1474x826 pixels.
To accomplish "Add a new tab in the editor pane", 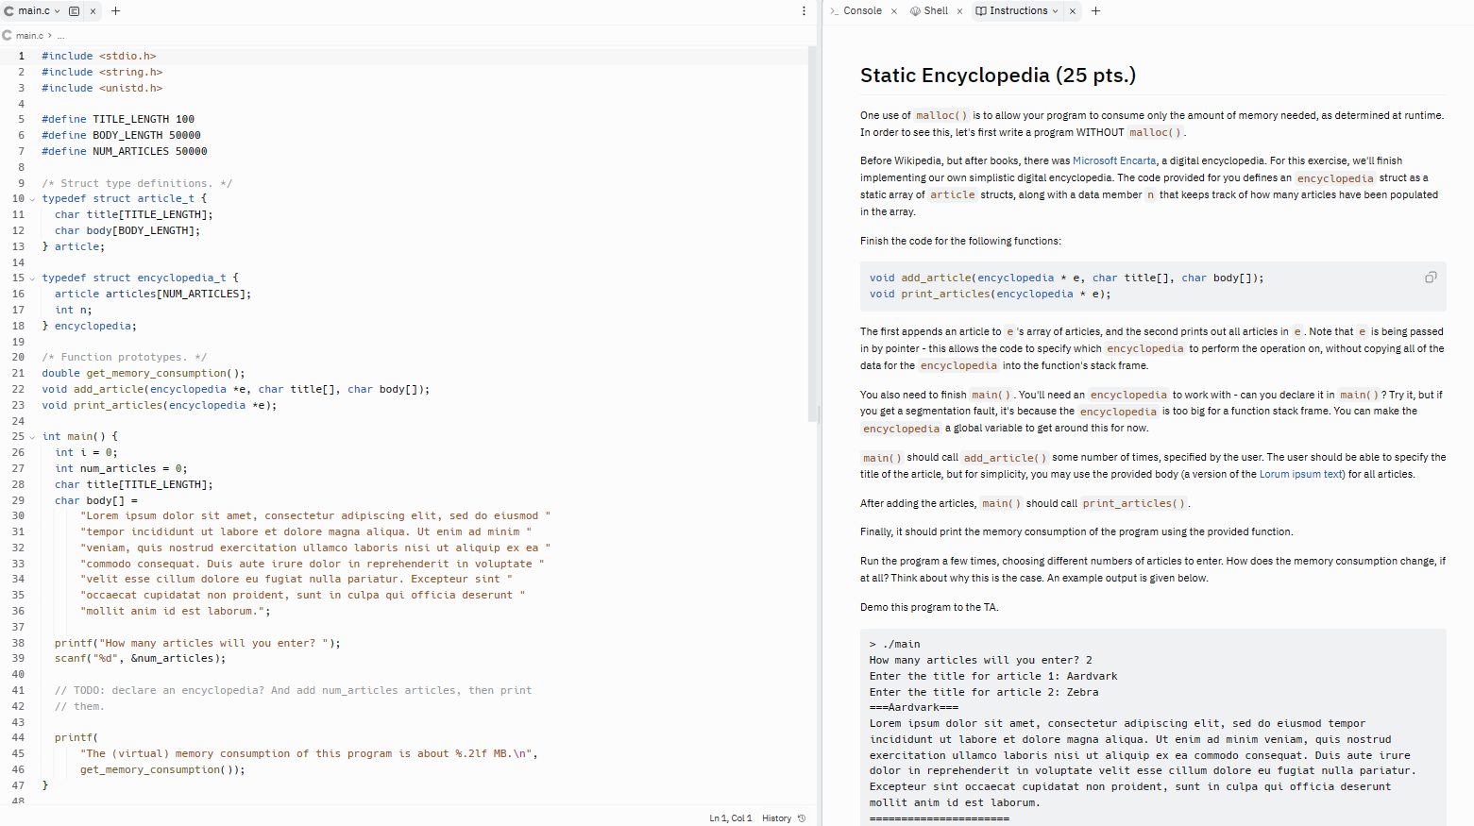I will pos(116,11).
